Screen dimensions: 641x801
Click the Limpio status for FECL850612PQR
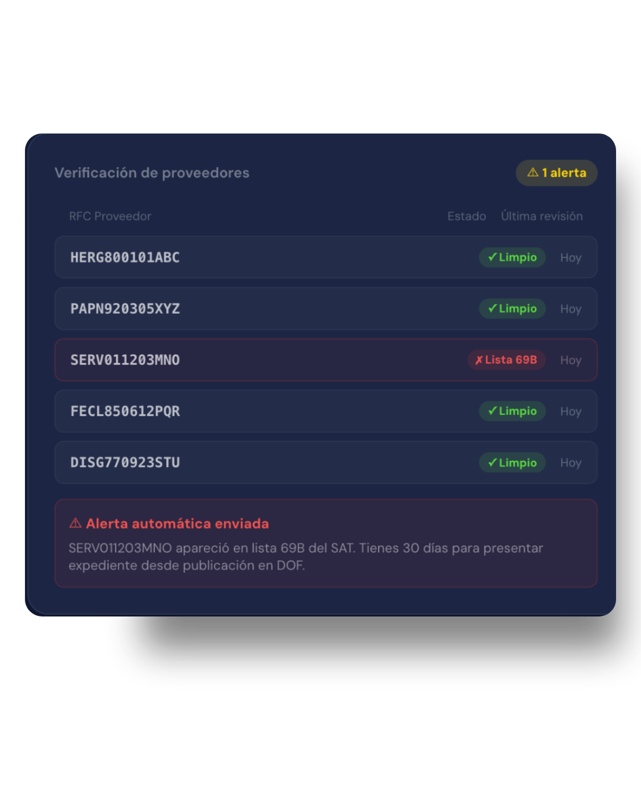pyautogui.click(x=512, y=411)
